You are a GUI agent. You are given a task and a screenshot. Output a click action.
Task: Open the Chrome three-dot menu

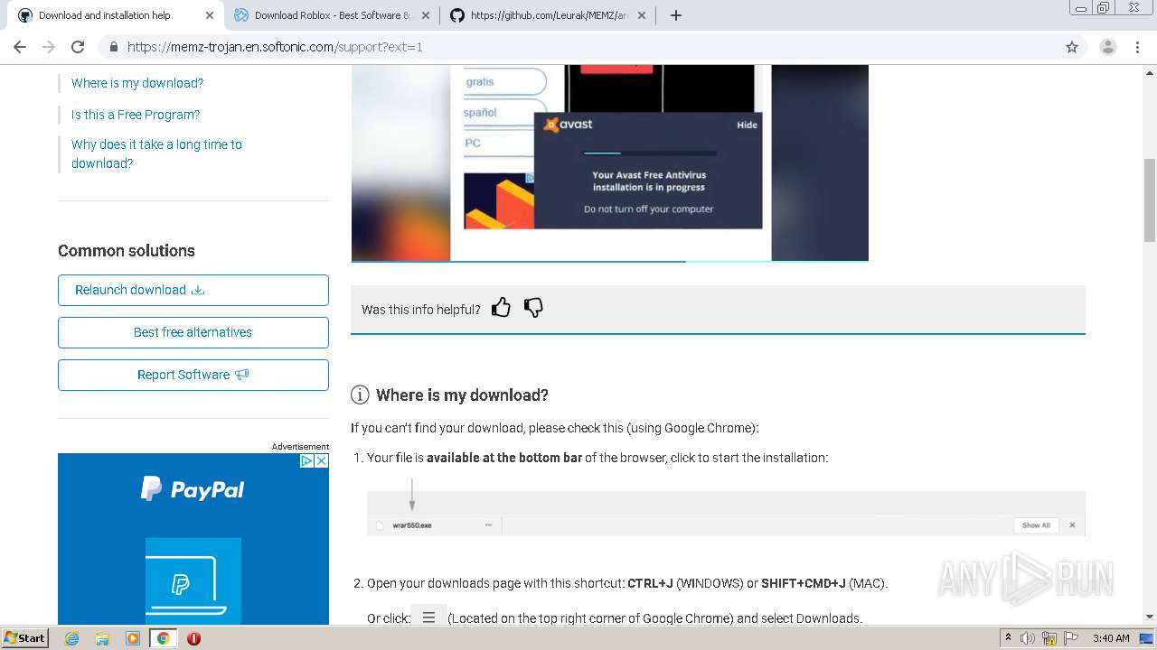(1138, 47)
